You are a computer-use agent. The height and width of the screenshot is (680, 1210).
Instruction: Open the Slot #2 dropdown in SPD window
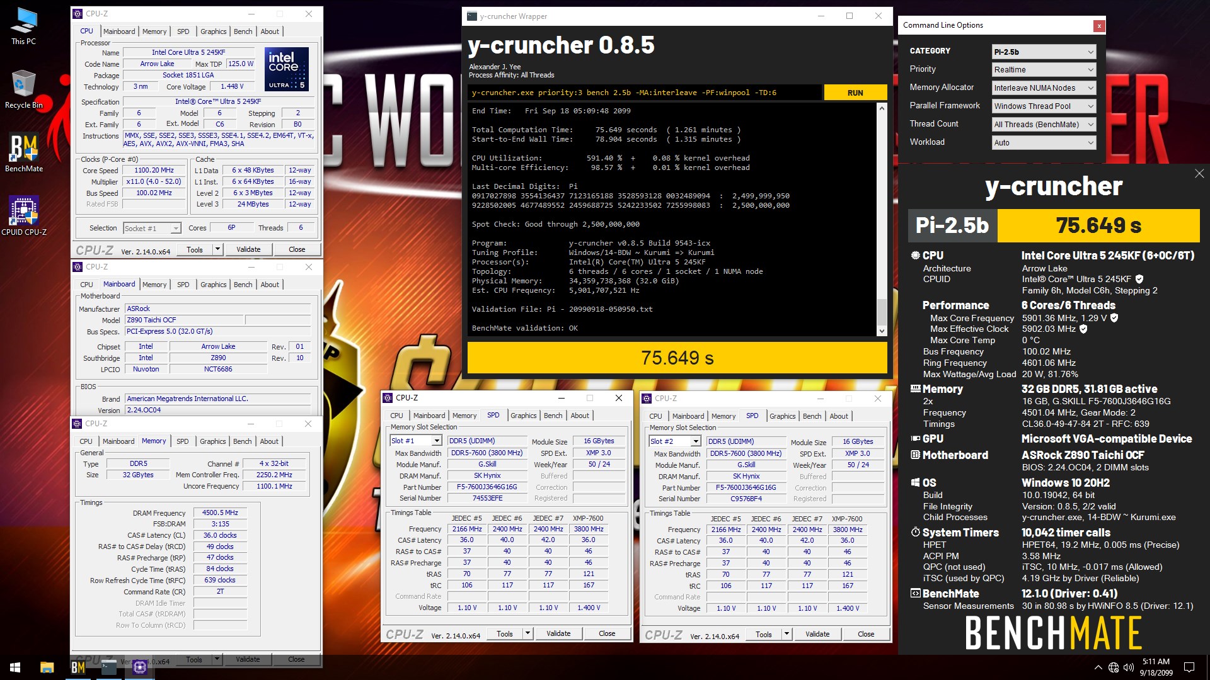[675, 441]
